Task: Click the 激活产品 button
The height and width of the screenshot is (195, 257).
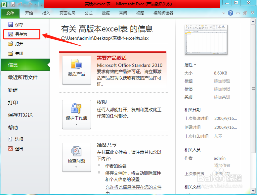Action: (76, 70)
